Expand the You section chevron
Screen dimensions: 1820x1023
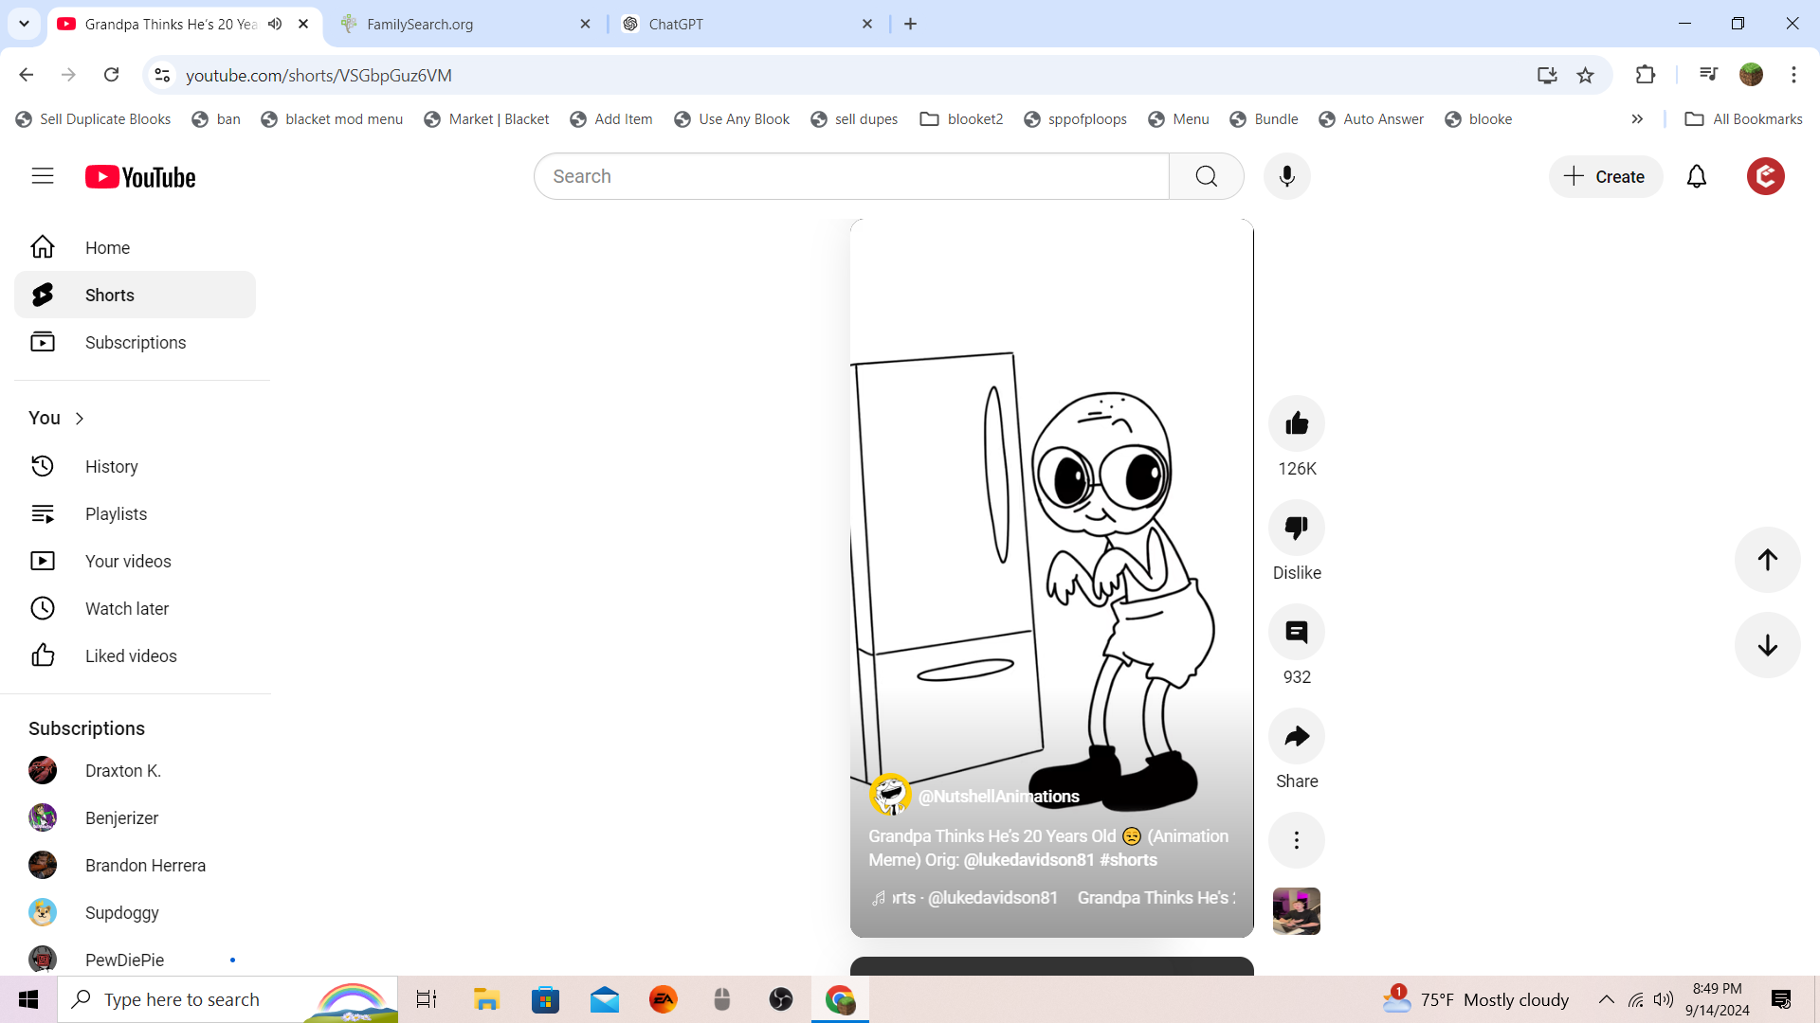point(80,418)
